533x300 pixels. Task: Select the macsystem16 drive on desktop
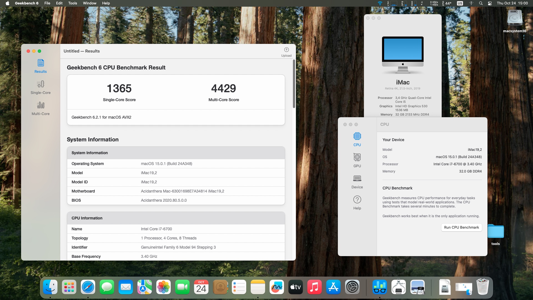[x=515, y=21]
